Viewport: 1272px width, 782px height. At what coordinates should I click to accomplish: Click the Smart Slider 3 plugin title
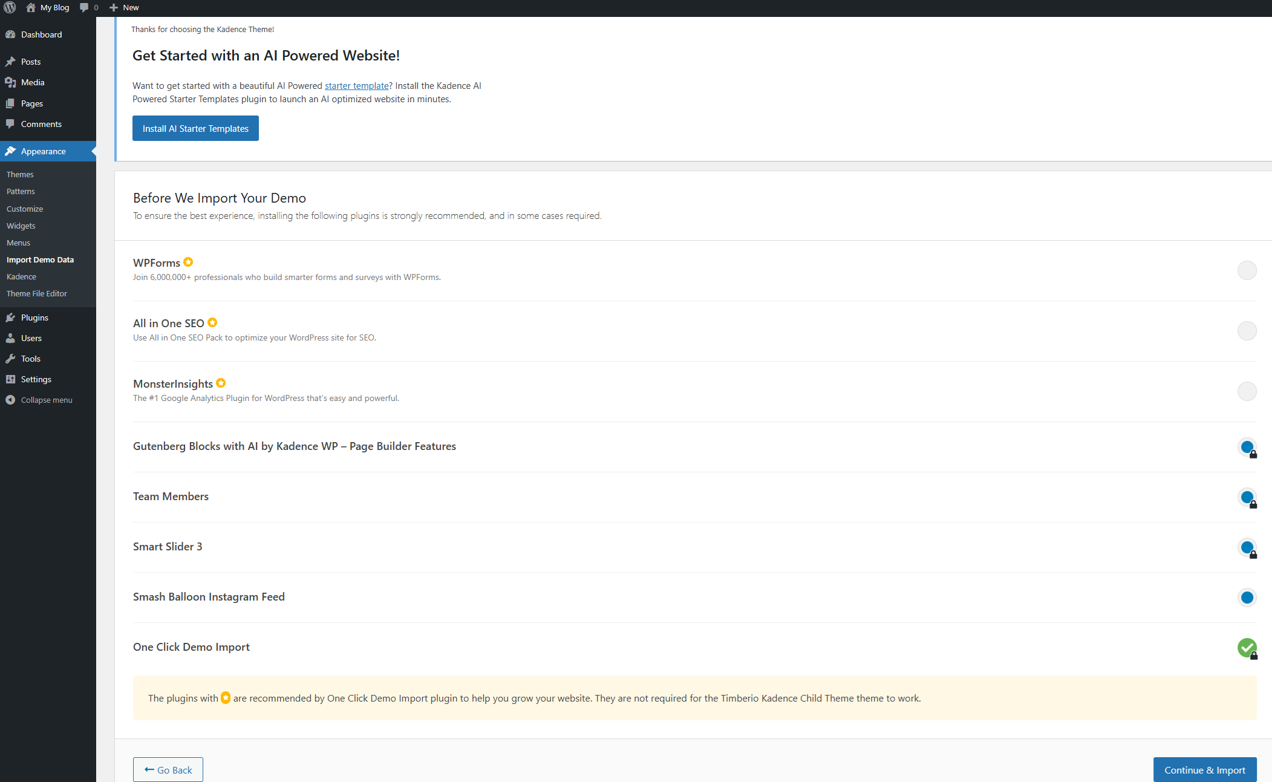168,547
